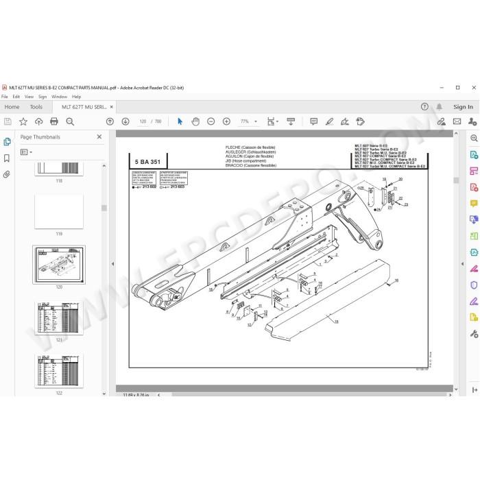Close the MLT 627T document tab

[111, 107]
